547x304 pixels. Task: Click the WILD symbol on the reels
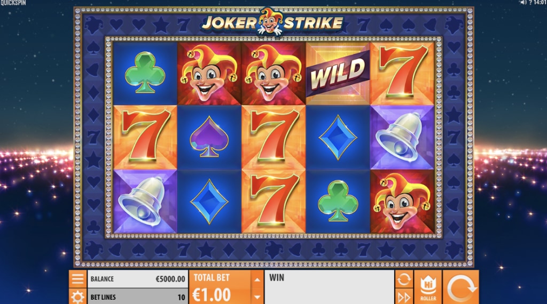[338, 74]
